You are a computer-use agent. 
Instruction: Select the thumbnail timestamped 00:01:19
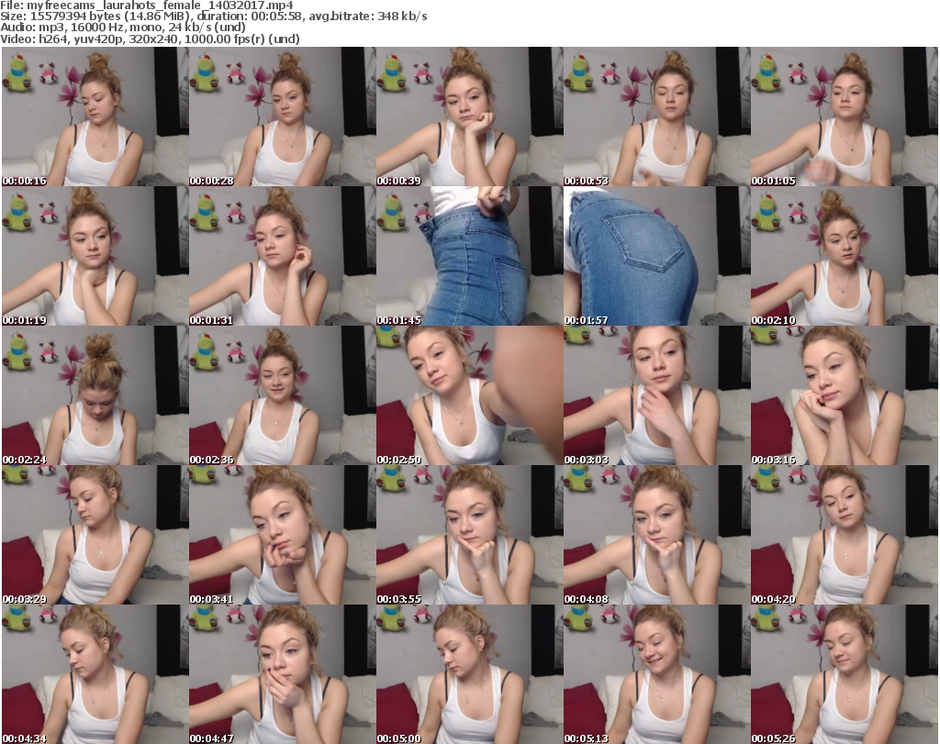(95, 256)
